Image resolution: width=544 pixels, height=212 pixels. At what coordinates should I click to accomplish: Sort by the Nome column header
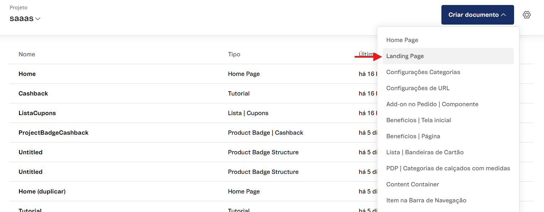click(x=27, y=54)
